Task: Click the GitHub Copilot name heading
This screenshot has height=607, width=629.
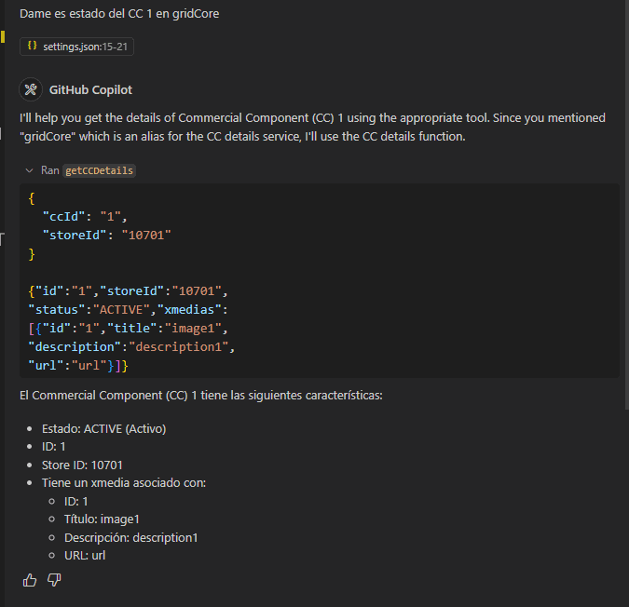Action: click(90, 89)
